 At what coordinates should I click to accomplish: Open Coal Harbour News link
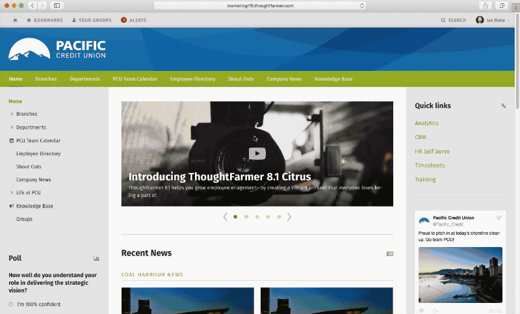coord(152,274)
